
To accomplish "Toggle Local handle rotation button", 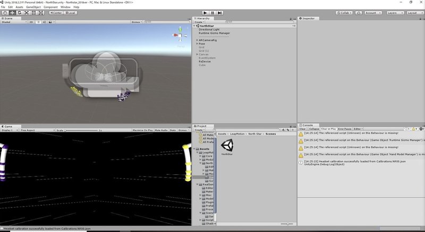I will tap(70, 13).
